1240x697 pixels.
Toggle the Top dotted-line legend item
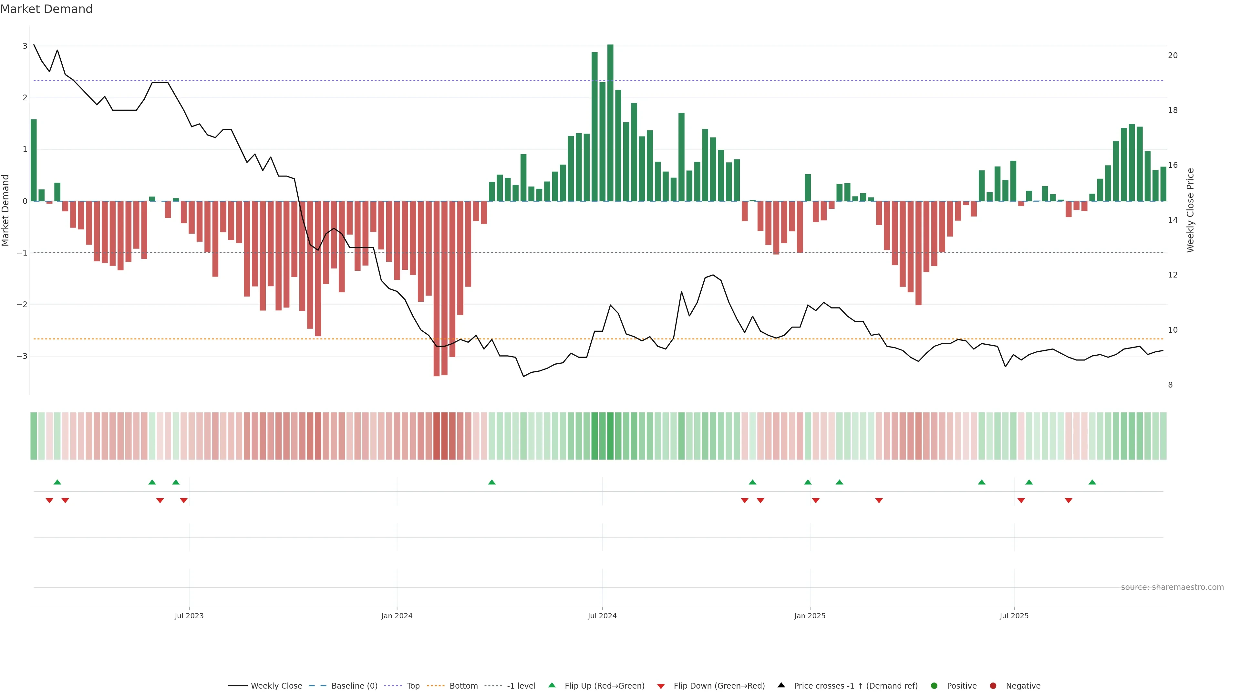click(413, 686)
